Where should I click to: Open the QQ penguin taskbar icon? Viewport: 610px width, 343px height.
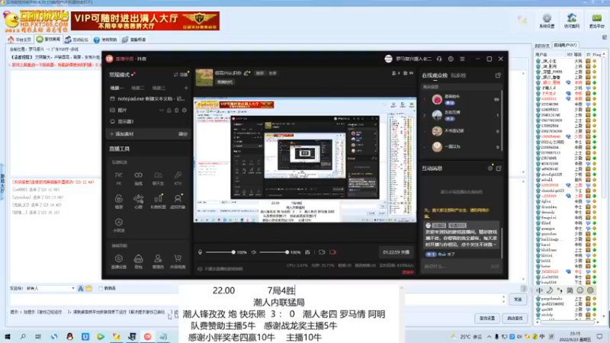(69, 336)
